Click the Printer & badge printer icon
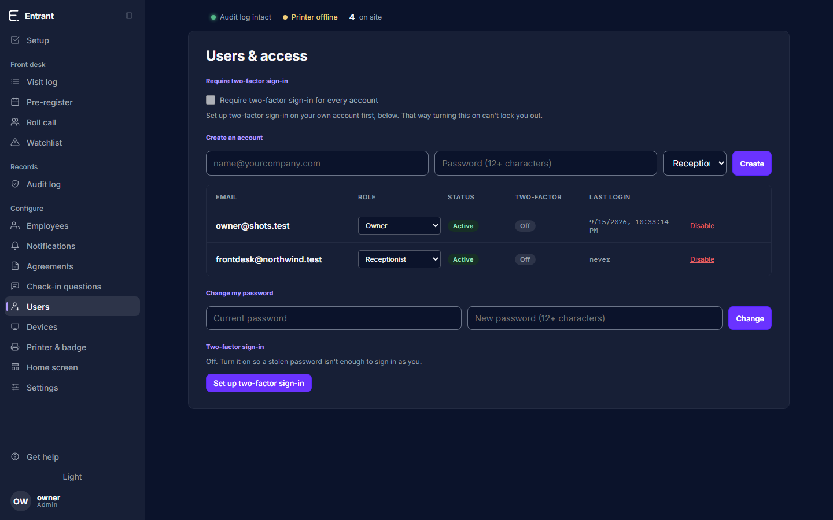This screenshot has height=520, width=833. (15, 347)
